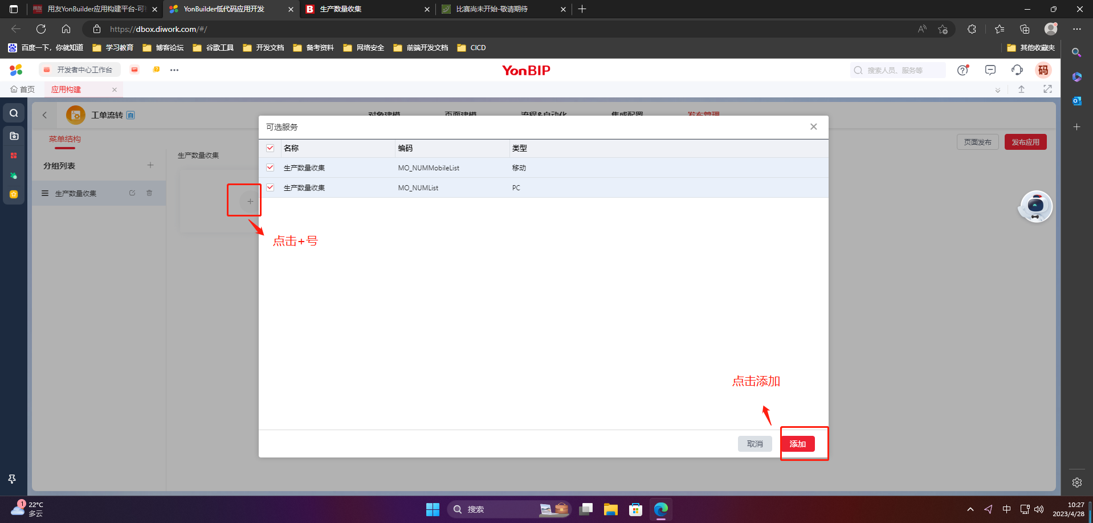
Task: Go back with the left chevron
Action: point(44,115)
